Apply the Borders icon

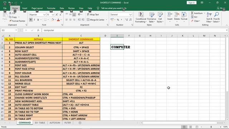click(x=45, y=20)
